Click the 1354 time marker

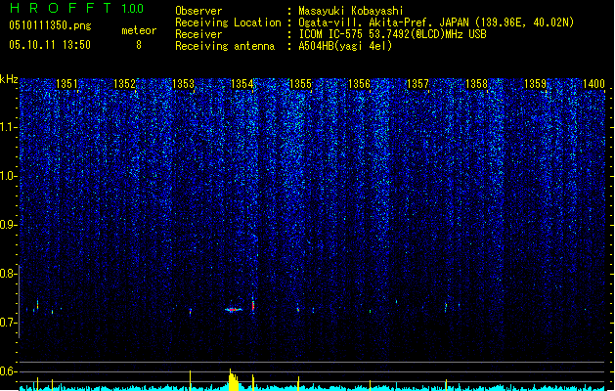[x=242, y=84]
